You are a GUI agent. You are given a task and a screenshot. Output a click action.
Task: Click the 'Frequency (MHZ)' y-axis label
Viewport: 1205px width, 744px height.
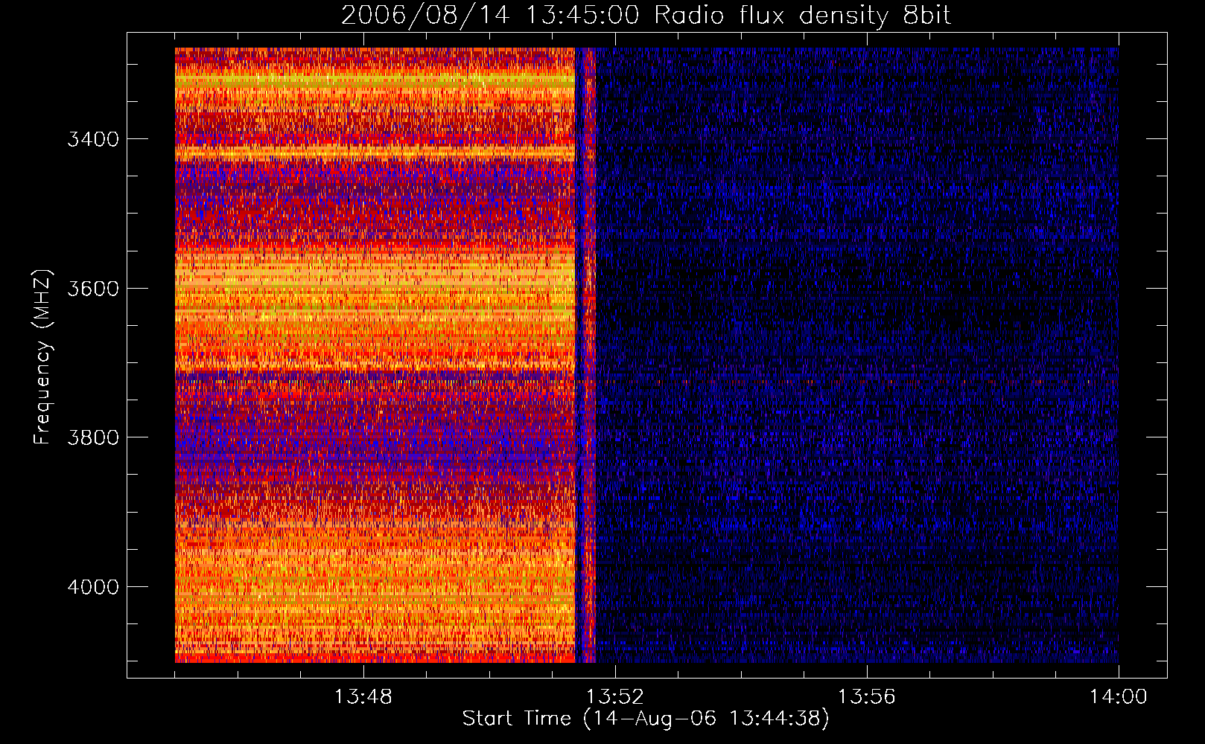[x=43, y=357]
